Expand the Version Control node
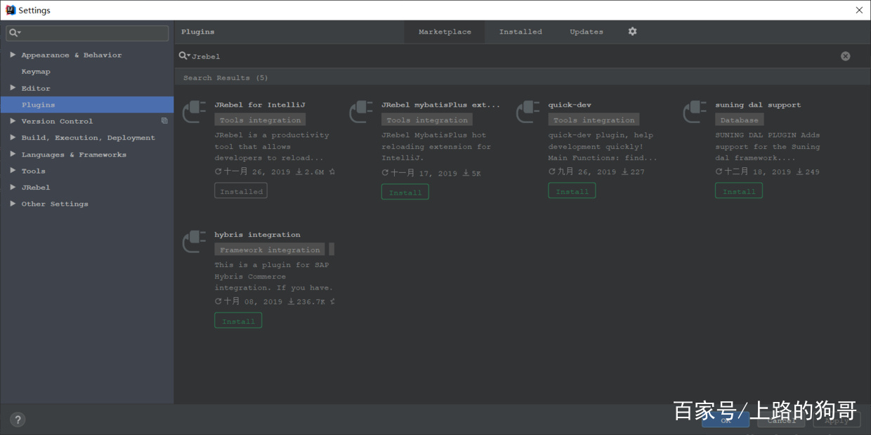This screenshot has width=871, height=435. (x=13, y=121)
